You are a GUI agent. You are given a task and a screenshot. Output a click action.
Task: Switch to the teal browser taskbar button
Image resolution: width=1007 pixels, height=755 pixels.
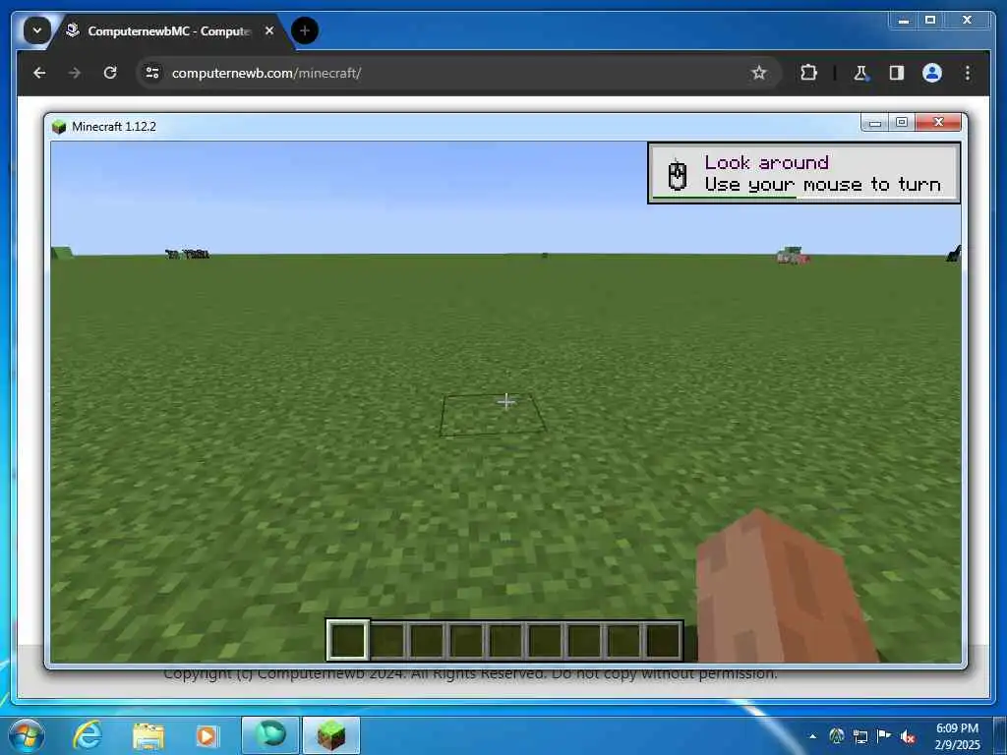pos(270,735)
